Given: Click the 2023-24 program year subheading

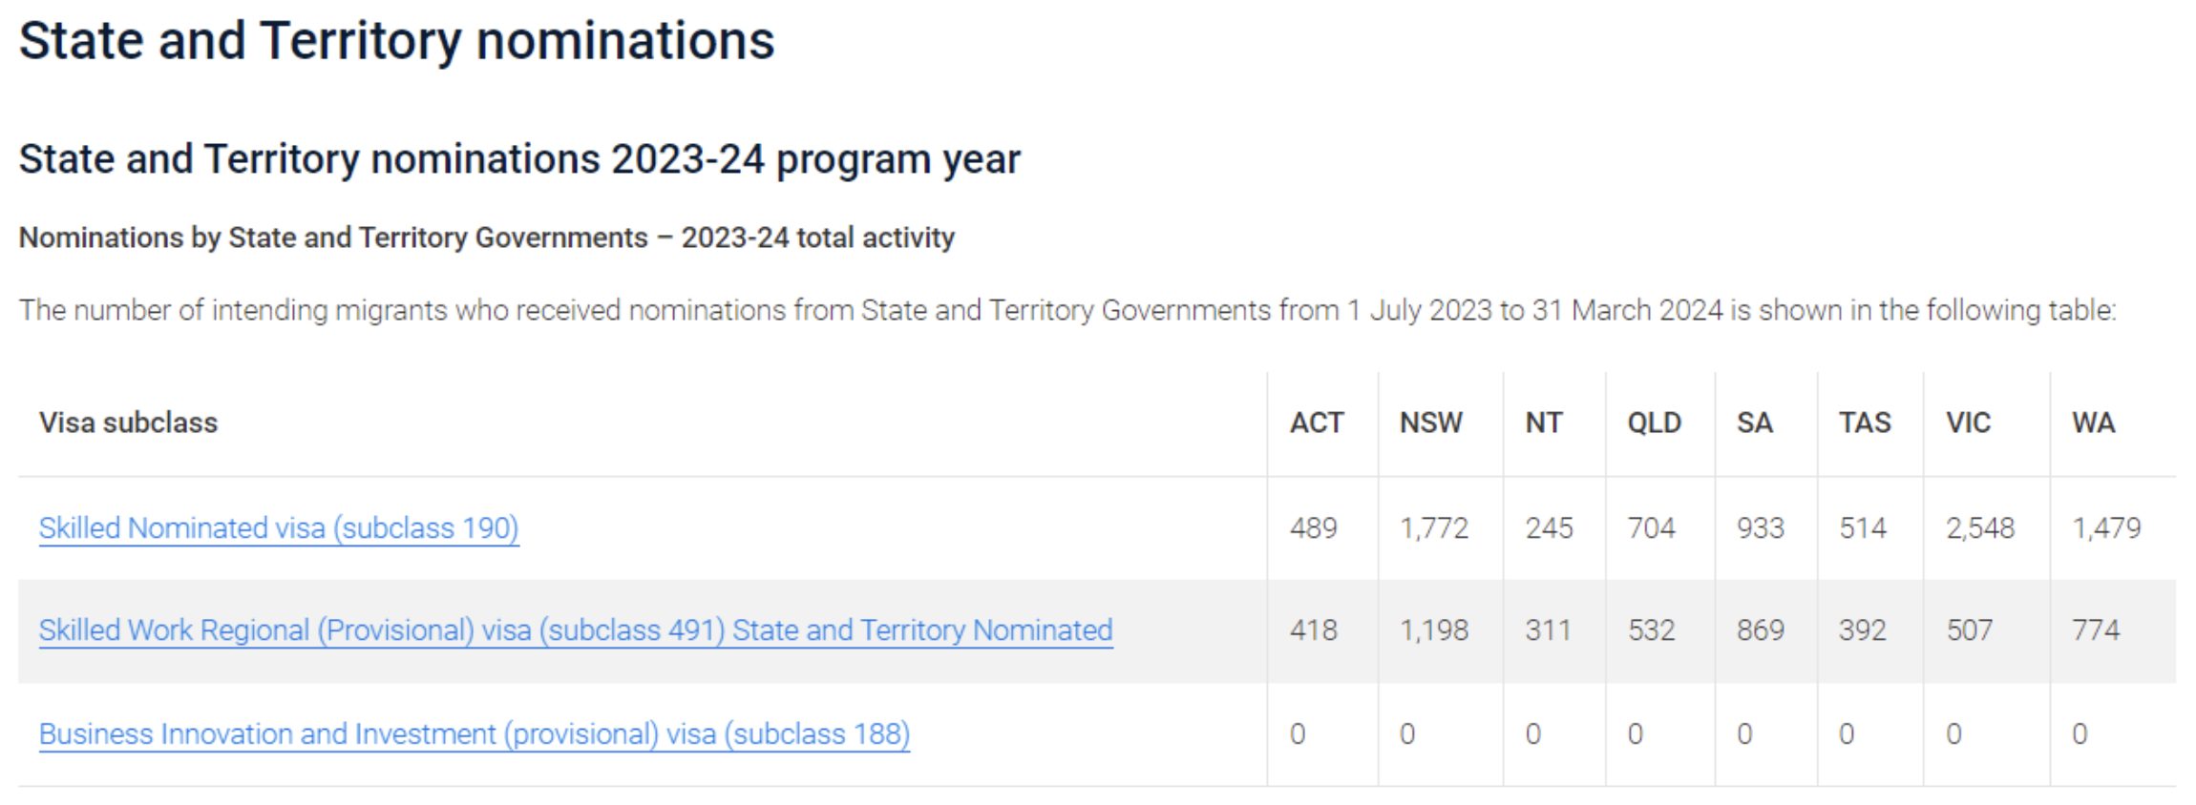Looking at the screenshot, I should pyautogui.click(x=519, y=159).
